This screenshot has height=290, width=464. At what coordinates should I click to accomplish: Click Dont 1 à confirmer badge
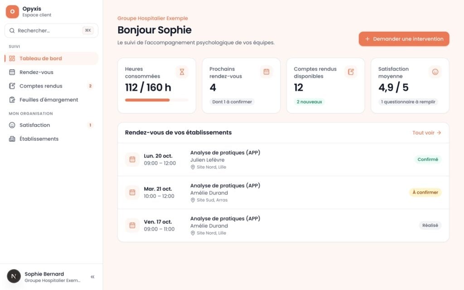[232, 102]
